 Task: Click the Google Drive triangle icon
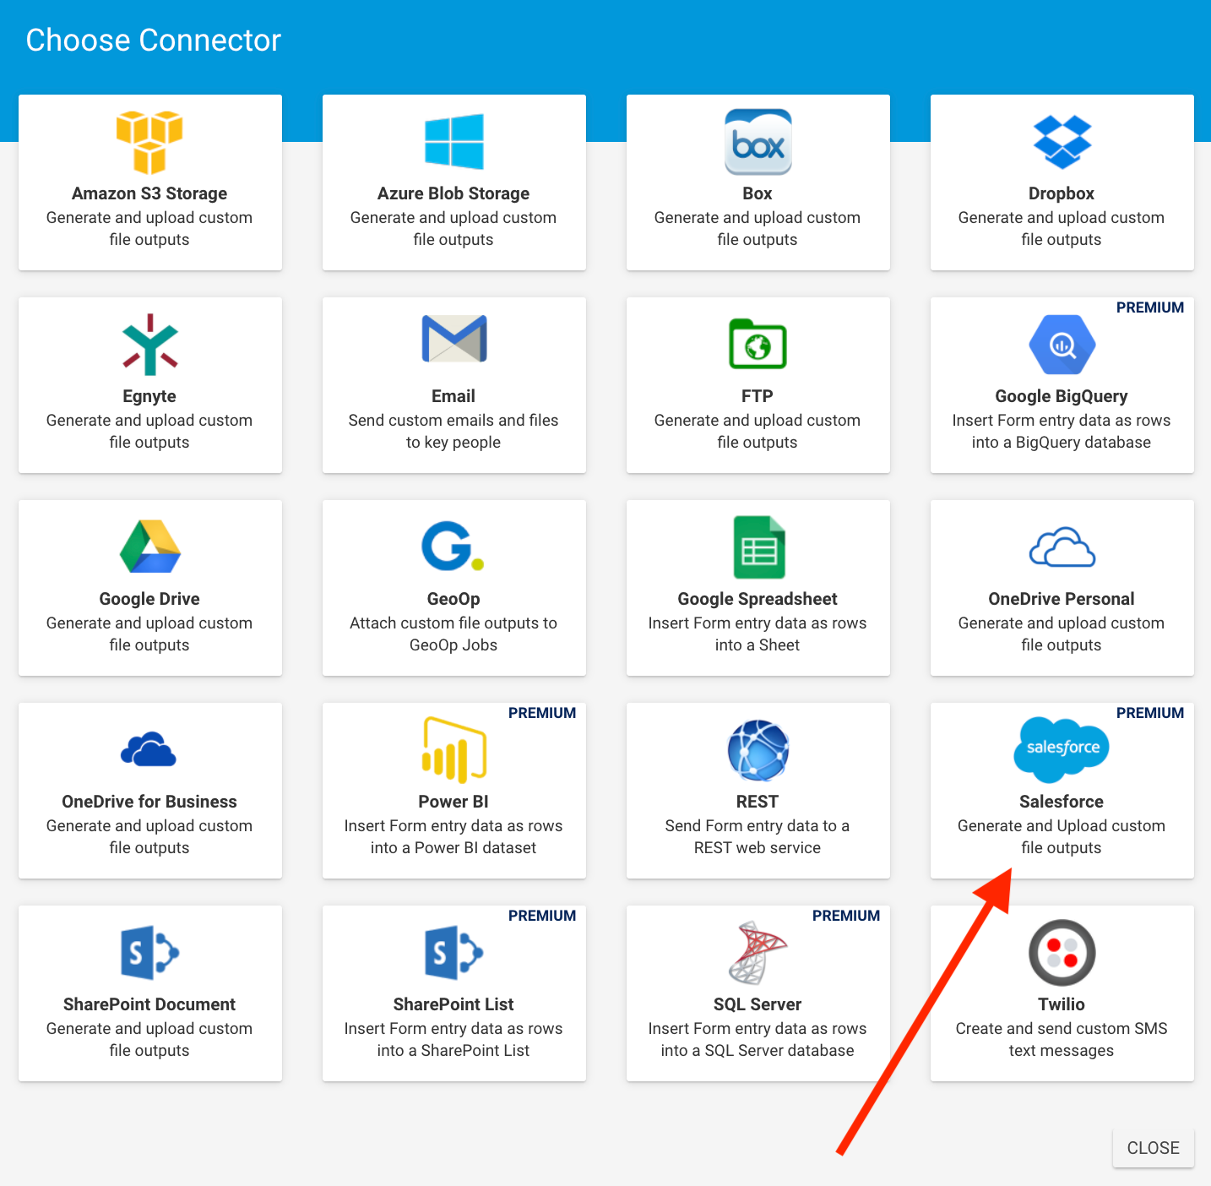(149, 547)
